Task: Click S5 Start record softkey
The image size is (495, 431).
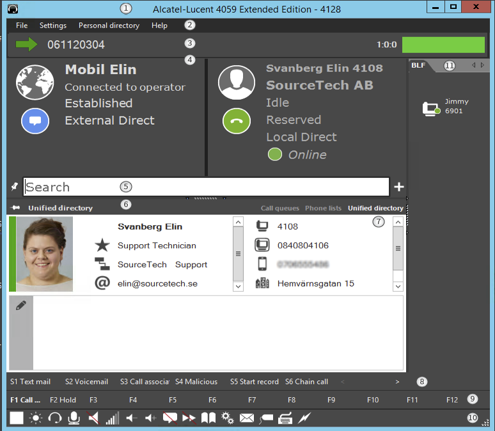Action: click(x=255, y=382)
